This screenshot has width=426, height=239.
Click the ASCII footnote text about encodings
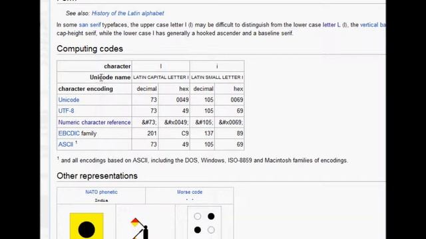click(x=202, y=161)
